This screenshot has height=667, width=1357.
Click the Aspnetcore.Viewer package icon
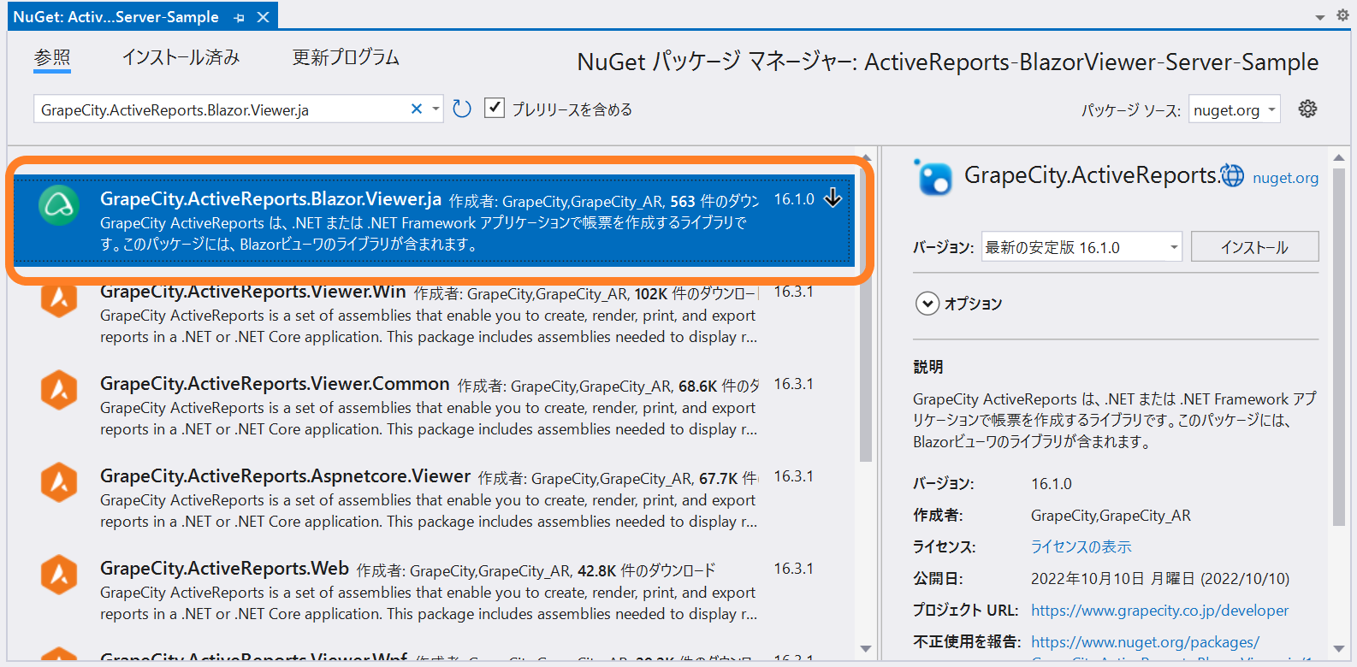(x=59, y=482)
